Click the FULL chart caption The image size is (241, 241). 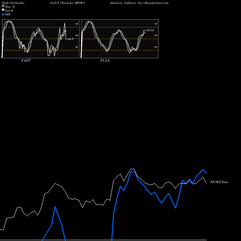click(x=105, y=61)
